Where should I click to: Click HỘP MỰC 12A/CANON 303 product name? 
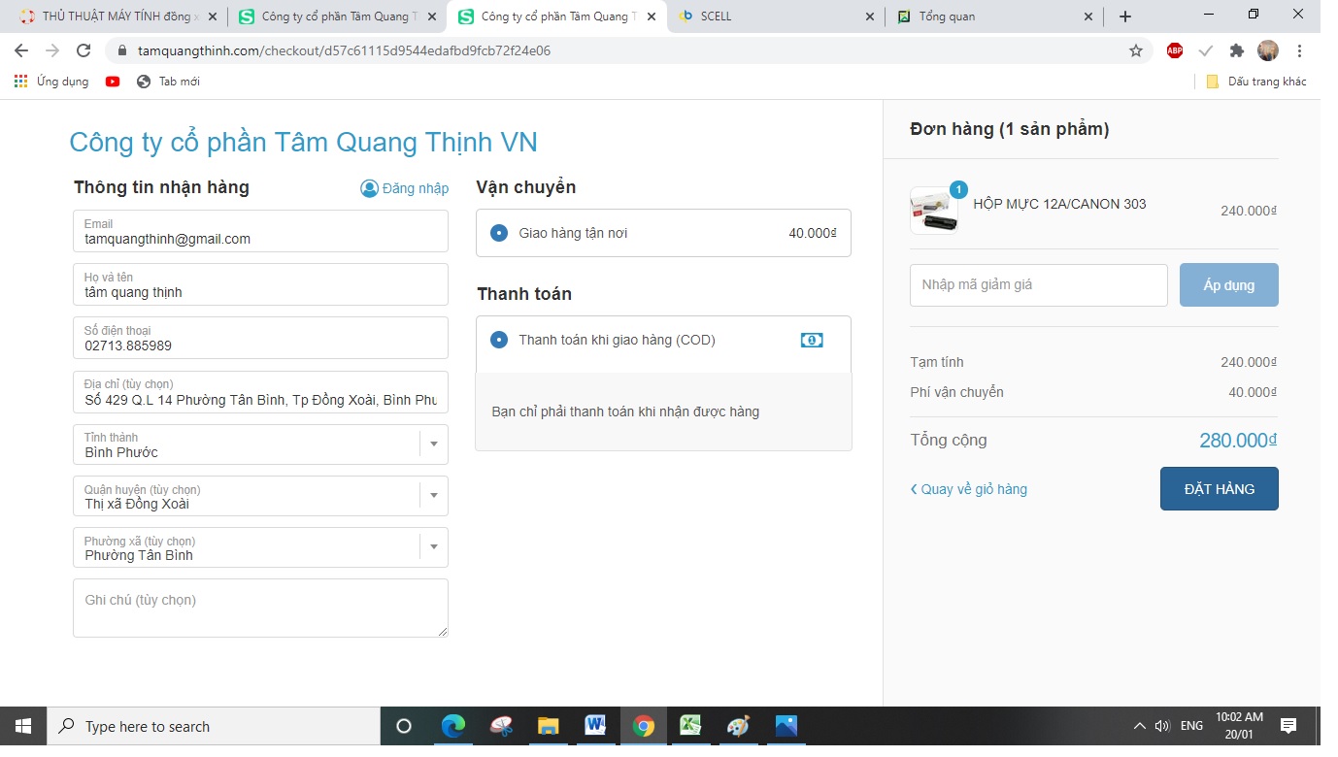tap(1059, 204)
